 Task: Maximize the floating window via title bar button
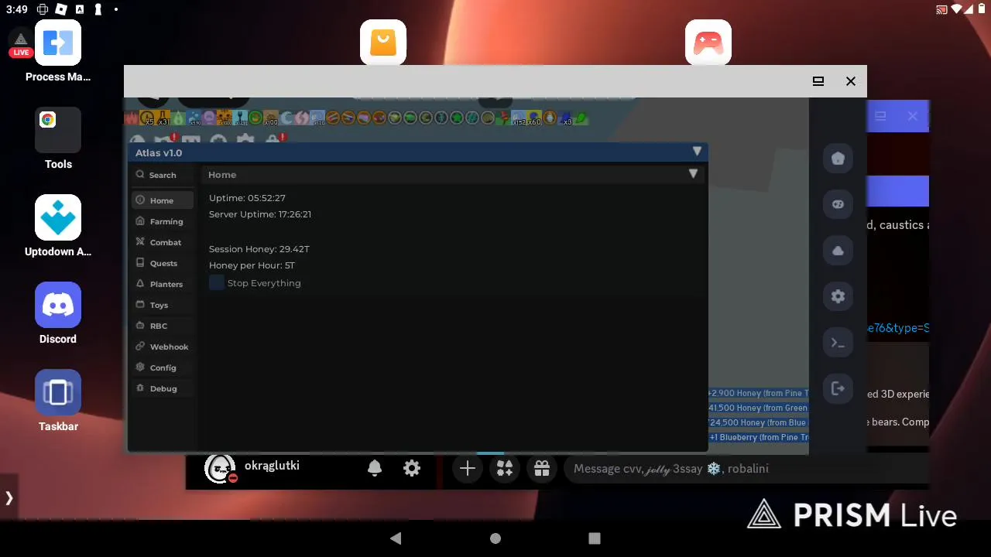pos(818,81)
